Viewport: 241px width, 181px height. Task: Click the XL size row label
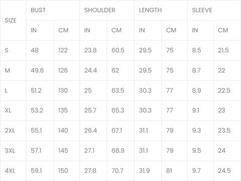point(8,111)
